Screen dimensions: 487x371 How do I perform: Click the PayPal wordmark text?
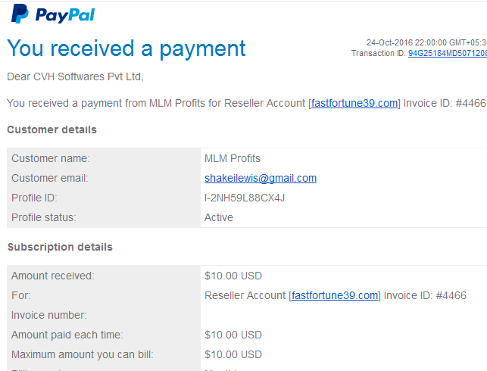[x=65, y=15]
